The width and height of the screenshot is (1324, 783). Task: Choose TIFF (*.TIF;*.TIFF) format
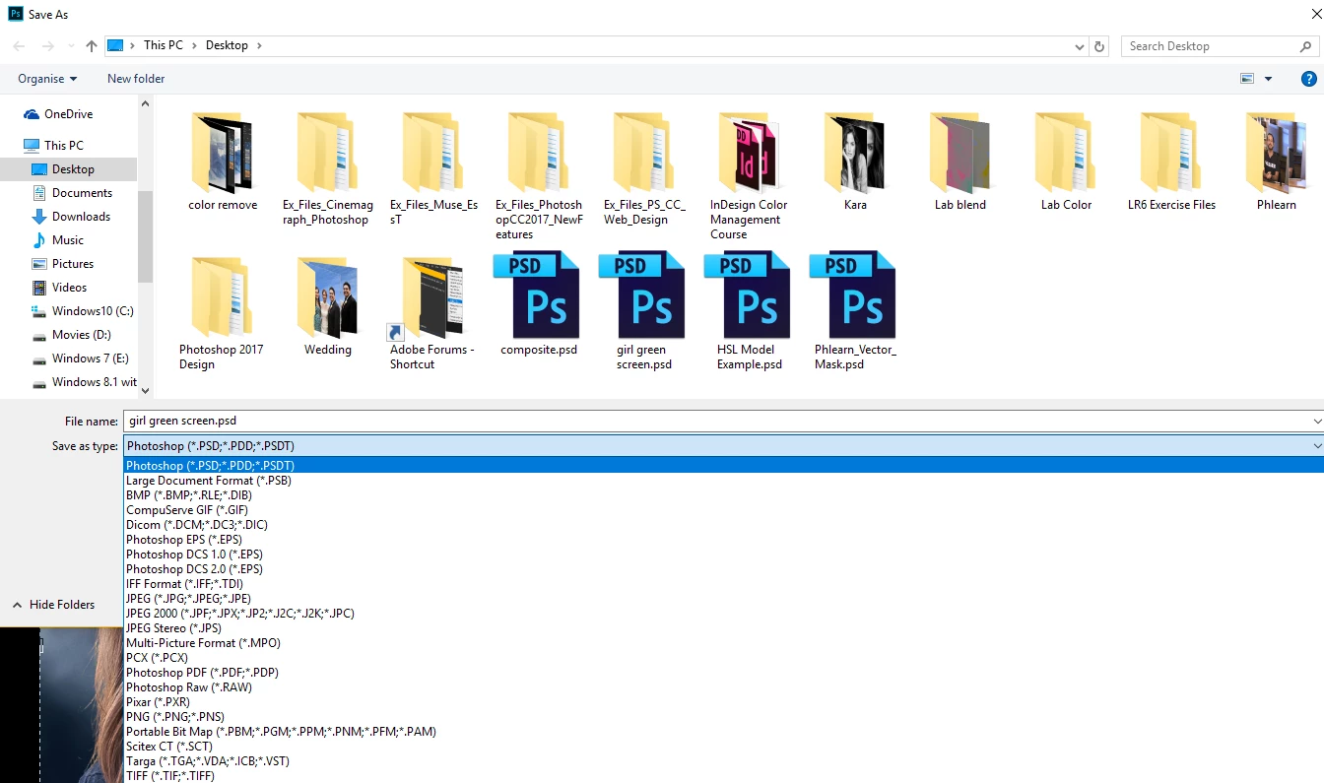click(170, 776)
